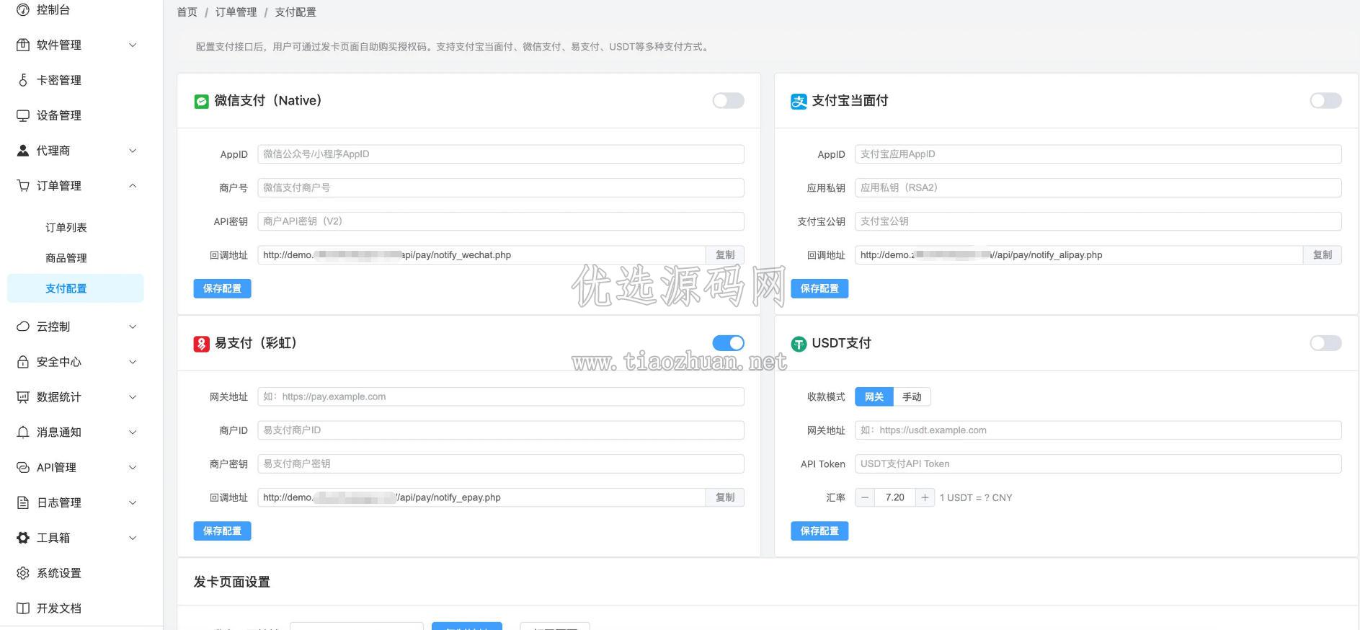
Task: Click the 工具箱 gear icon
Action: tap(23, 538)
